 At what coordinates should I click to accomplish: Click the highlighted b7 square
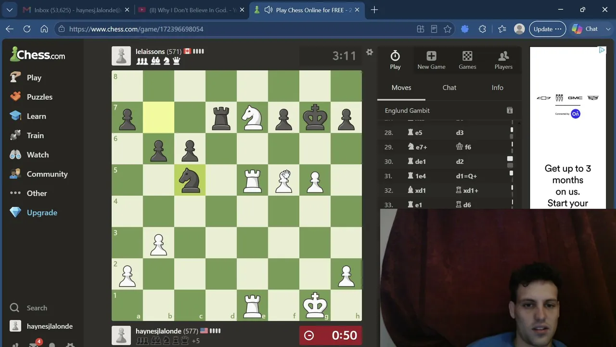158,117
